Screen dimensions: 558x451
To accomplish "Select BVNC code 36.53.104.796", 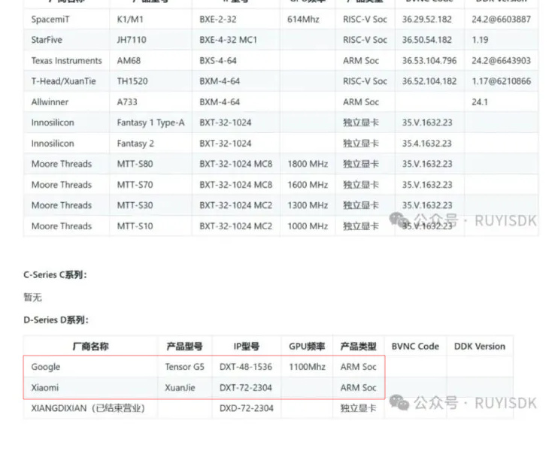I will [x=429, y=61].
